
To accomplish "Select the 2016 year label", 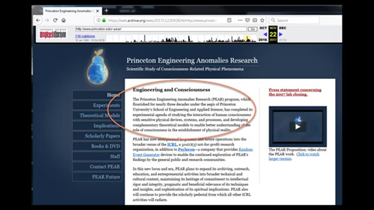I will point(263,40).
